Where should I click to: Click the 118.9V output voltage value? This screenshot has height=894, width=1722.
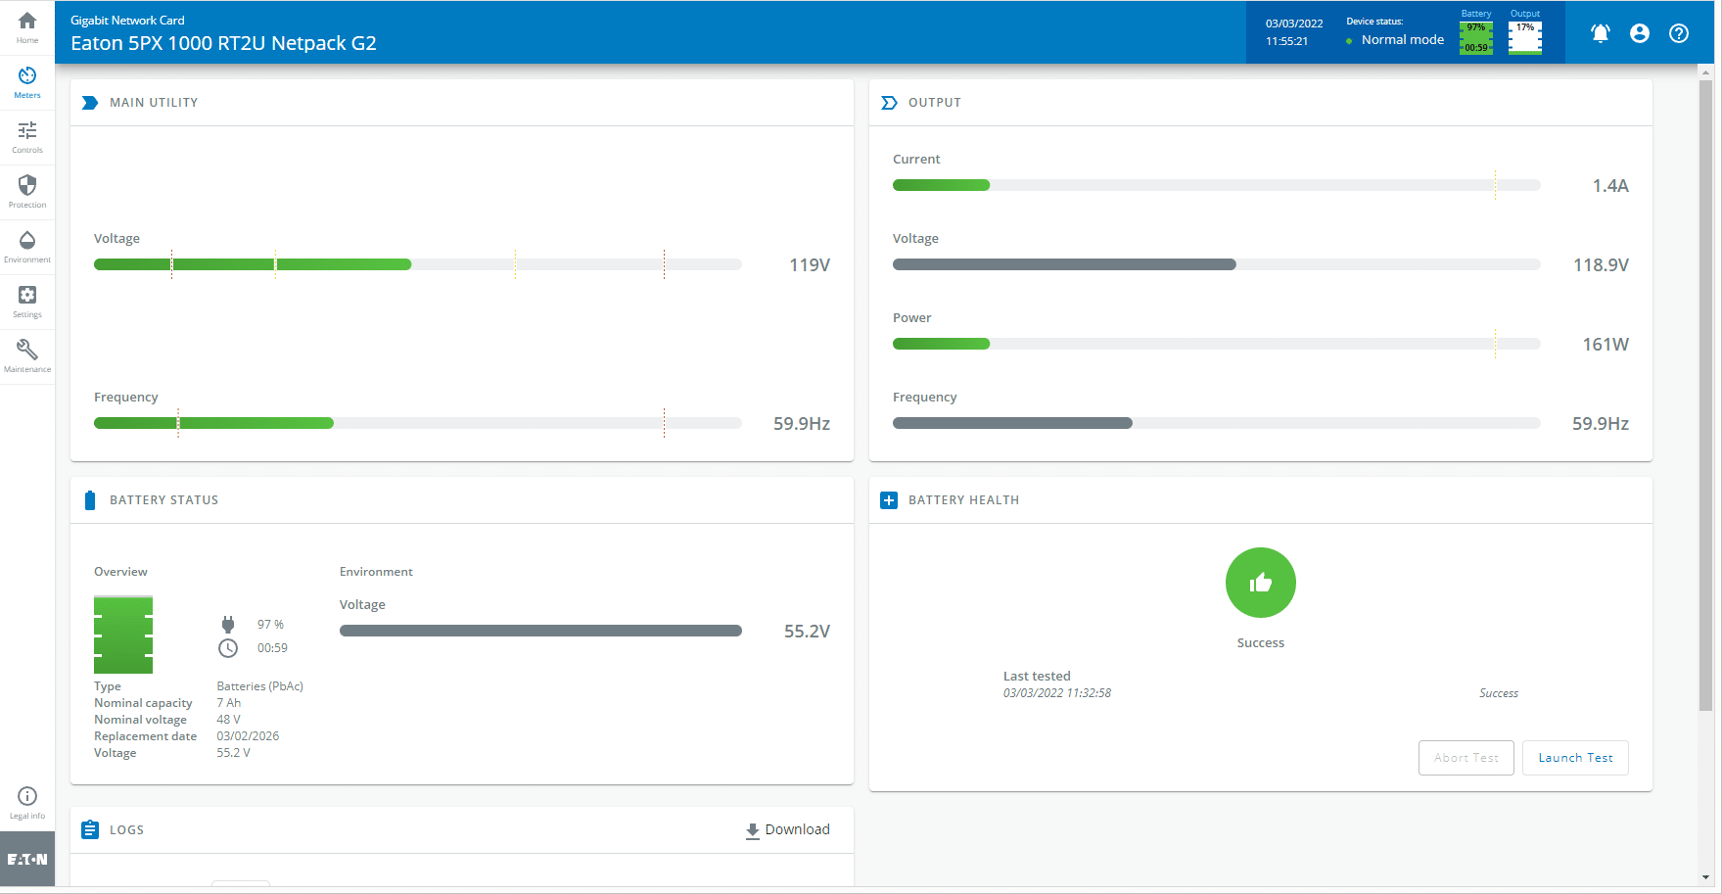[1601, 265]
